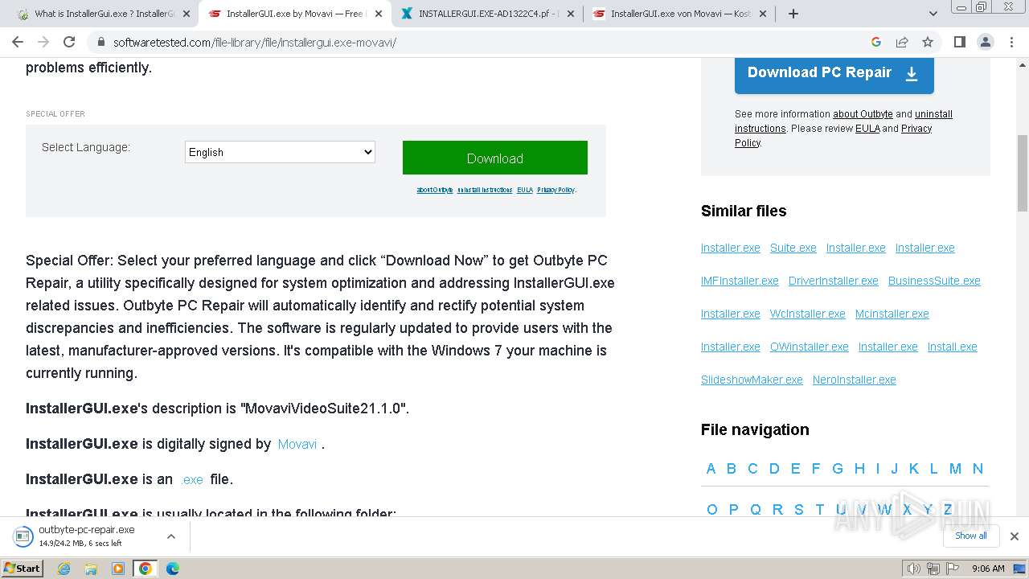
Task: Open a new browser tab
Action: click(x=793, y=14)
